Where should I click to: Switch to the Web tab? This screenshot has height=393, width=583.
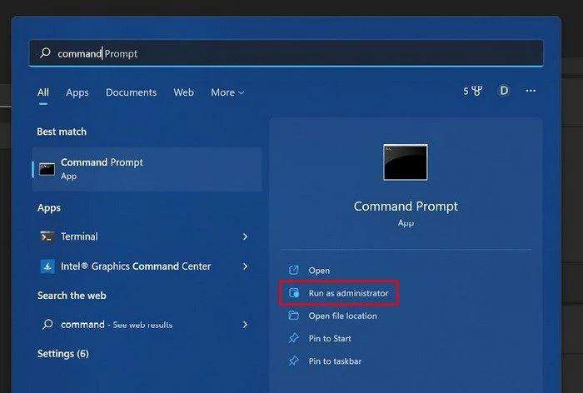point(184,92)
